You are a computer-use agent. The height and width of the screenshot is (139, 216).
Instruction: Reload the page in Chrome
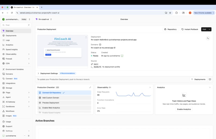[12, 13]
